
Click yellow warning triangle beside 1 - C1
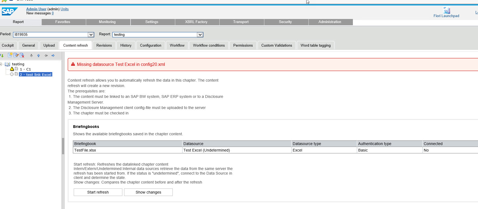pos(12,69)
